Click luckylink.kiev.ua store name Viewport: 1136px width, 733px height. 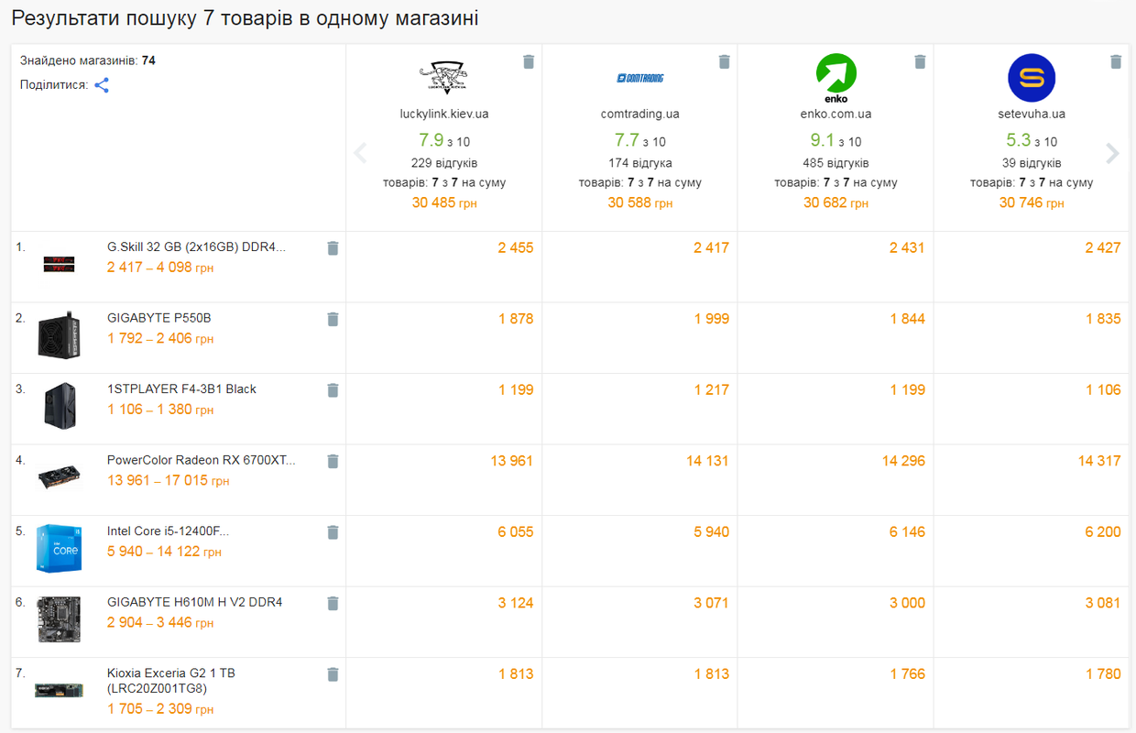pos(444,115)
